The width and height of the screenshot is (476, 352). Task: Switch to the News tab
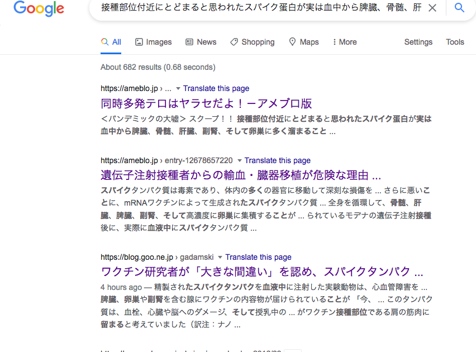click(201, 42)
